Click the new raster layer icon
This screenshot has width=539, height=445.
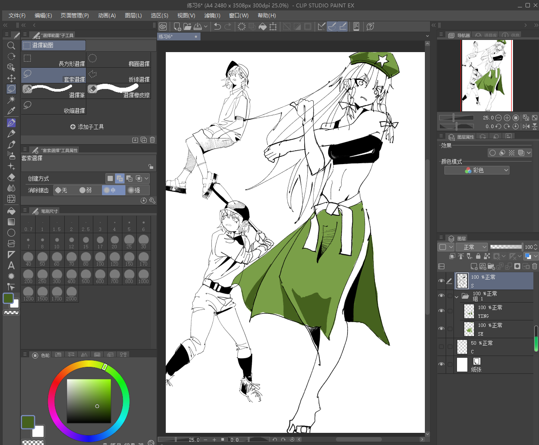click(x=474, y=266)
